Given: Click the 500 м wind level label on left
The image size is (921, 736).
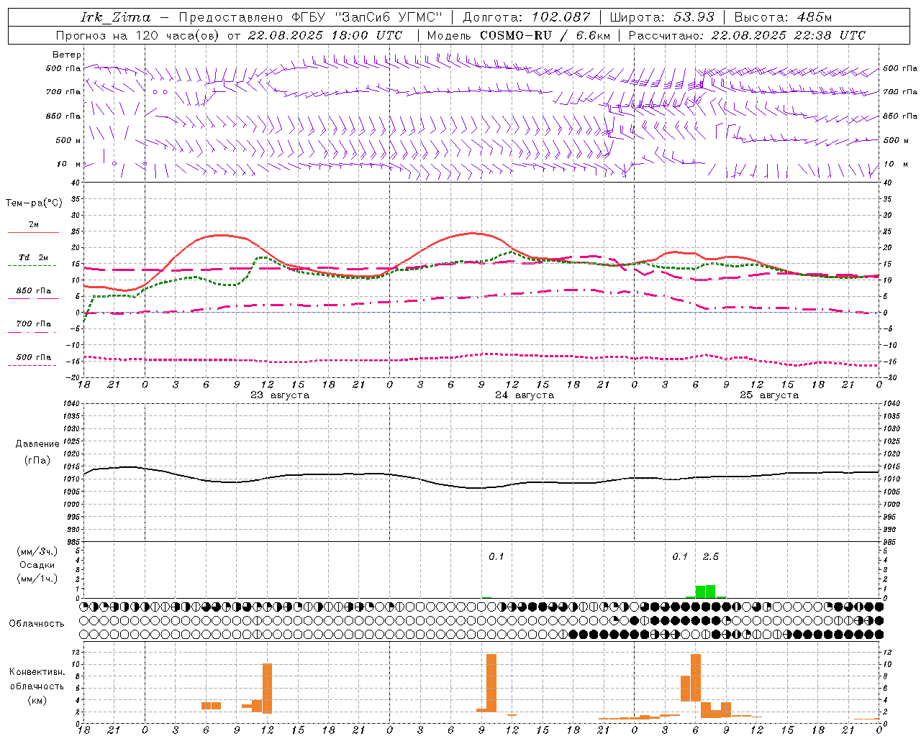Looking at the screenshot, I should click(x=69, y=141).
